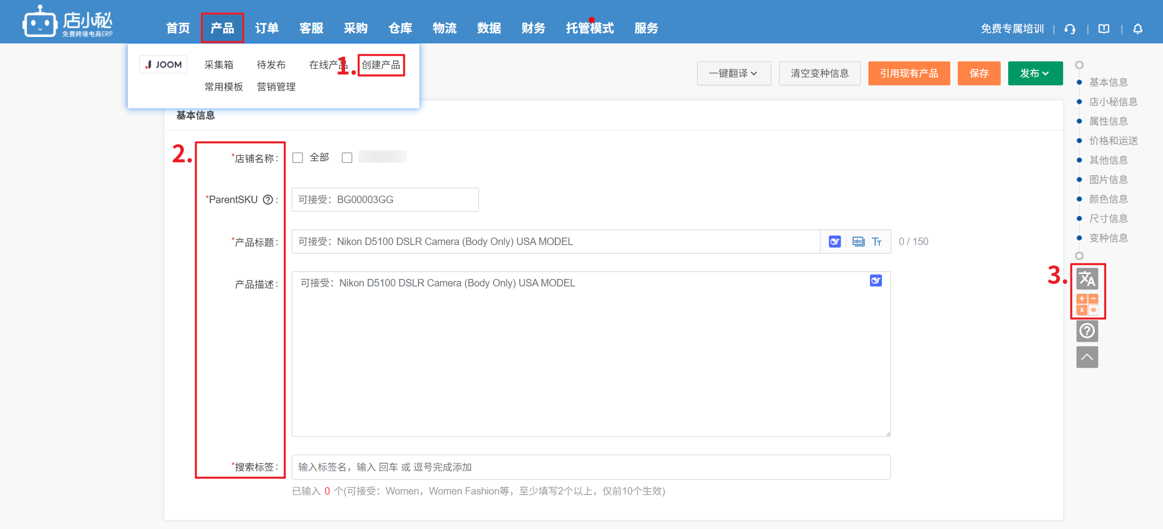Screen dimensions: 1163x529
Task: Tick the checkbox next to the blurred store name
Action: coord(347,158)
